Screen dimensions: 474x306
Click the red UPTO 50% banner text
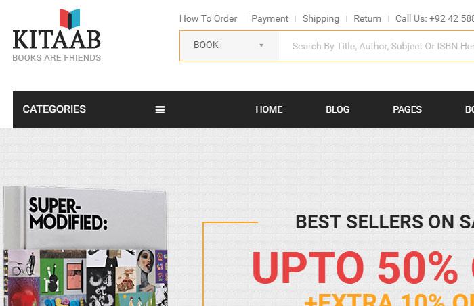pos(363,267)
